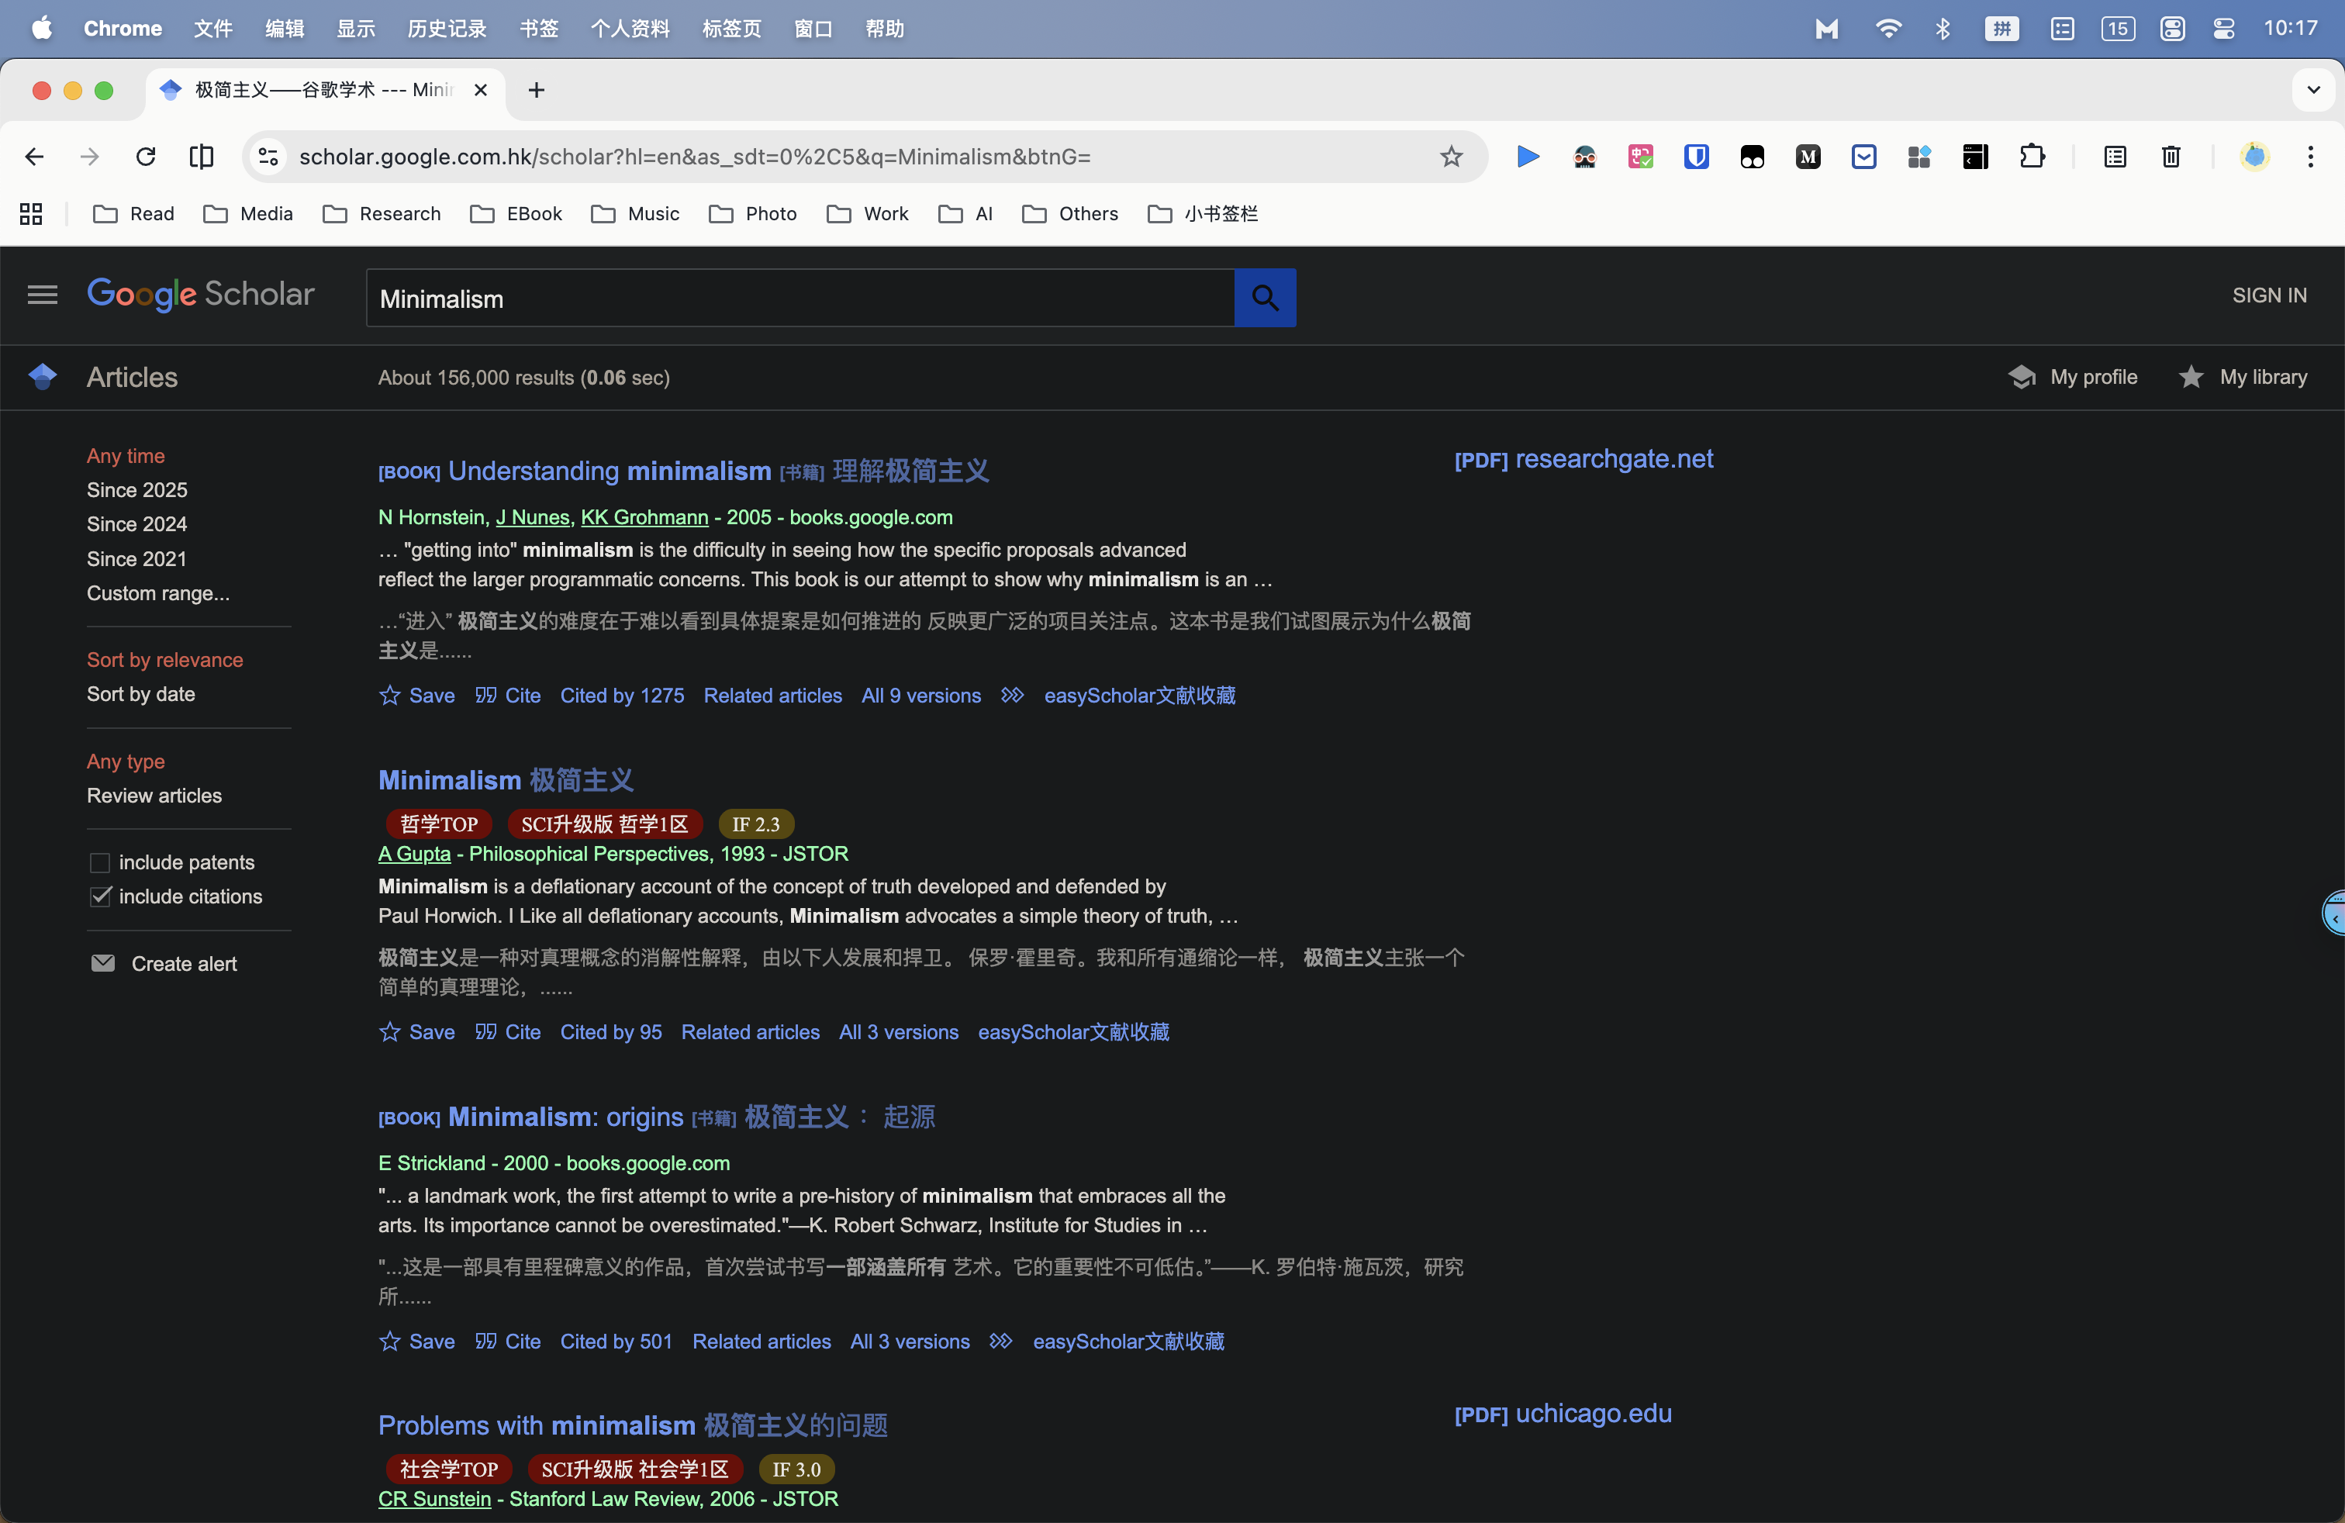Click the blue envelope mail checker extension

[x=1864, y=157]
